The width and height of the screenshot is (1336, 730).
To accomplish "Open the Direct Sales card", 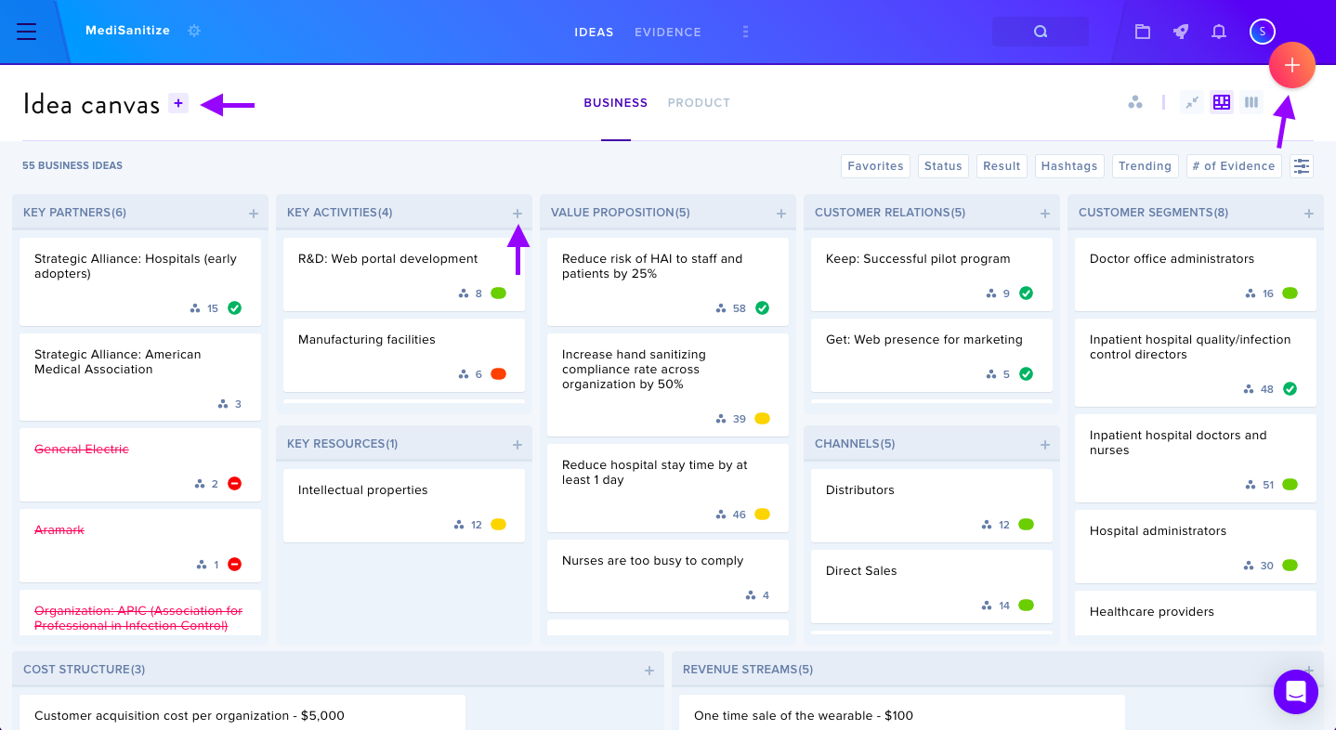I will click(x=932, y=586).
